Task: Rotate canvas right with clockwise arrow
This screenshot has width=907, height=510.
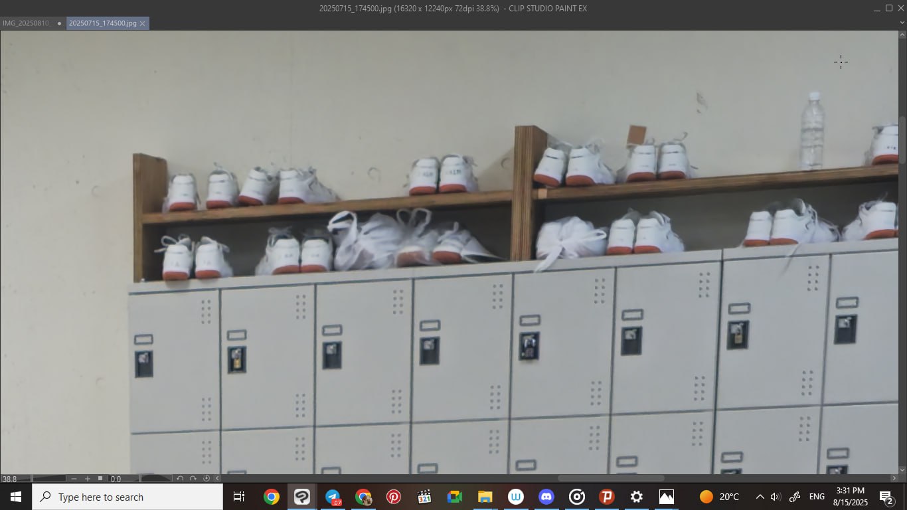Action: [193, 478]
